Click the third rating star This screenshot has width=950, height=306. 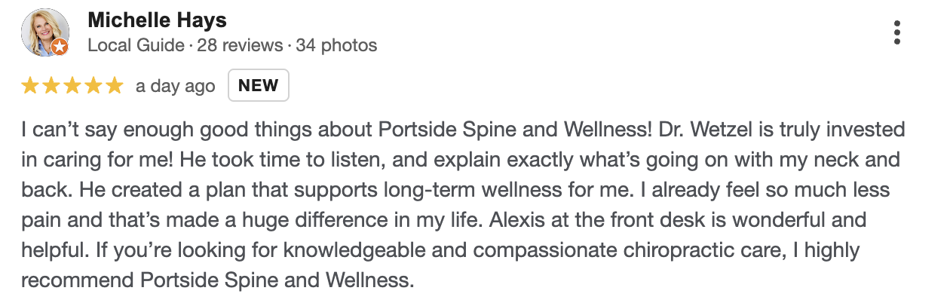click(72, 86)
